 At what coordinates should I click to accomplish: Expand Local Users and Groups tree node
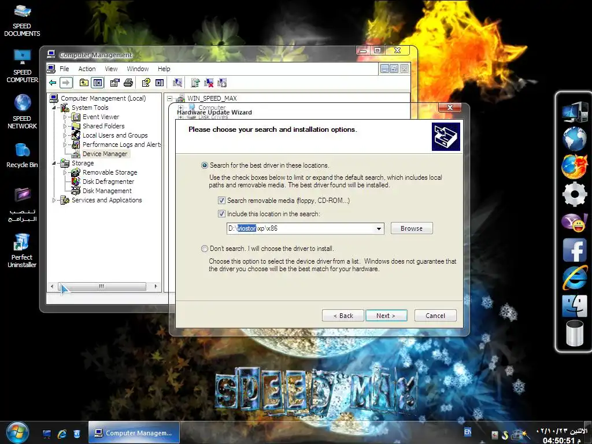[x=65, y=135]
